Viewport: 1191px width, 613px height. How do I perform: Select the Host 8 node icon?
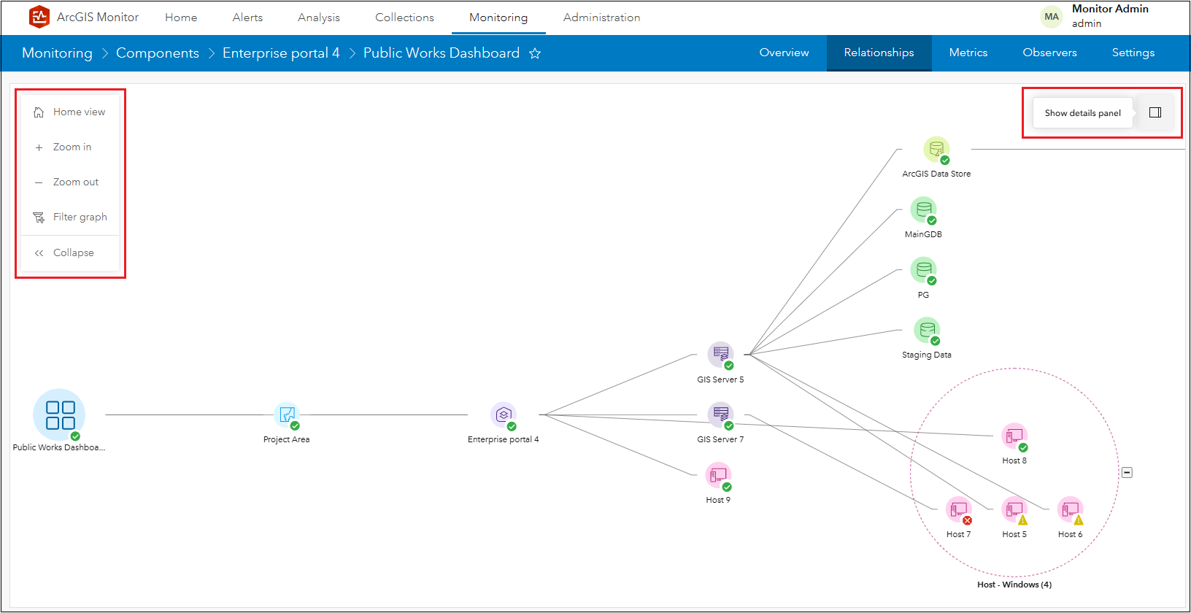(1014, 436)
